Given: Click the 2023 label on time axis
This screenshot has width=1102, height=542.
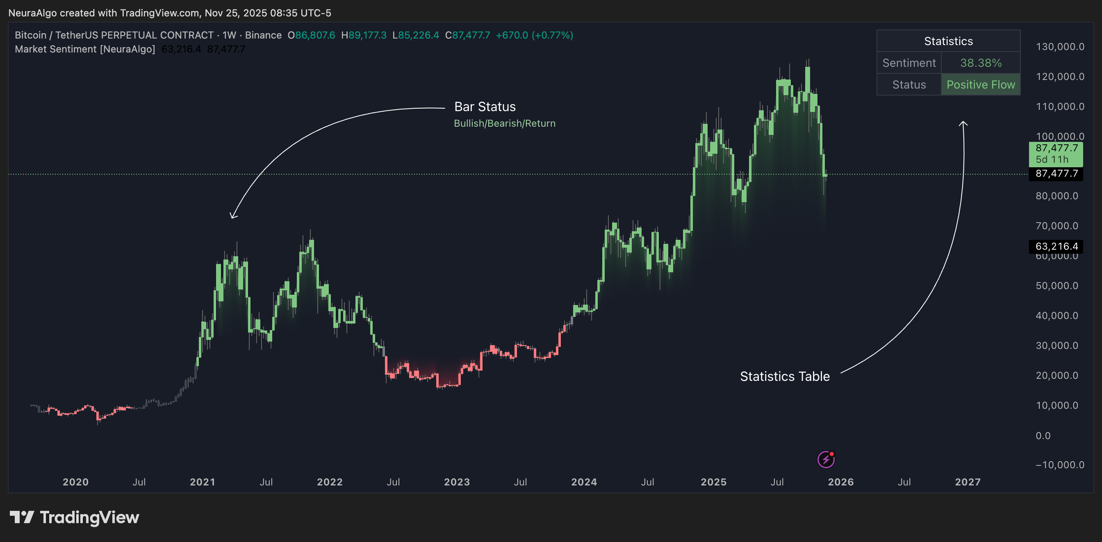Looking at the screenshot, I should click(x=457, y=482).
